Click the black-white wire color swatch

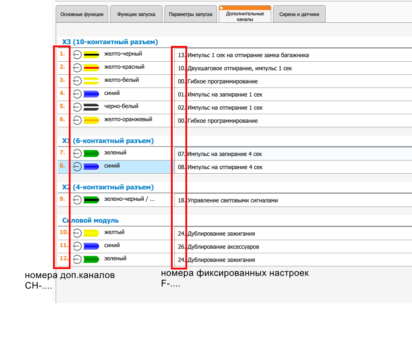coord(91,107)
